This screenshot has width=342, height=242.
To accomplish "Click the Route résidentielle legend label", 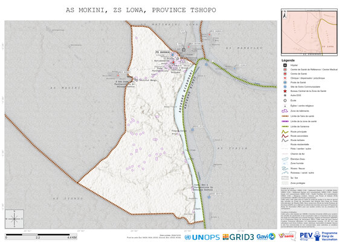I will point(300,145).
